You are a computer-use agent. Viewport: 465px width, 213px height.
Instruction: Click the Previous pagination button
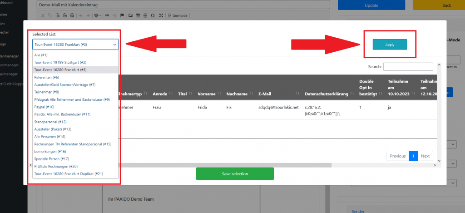(397, 156)
